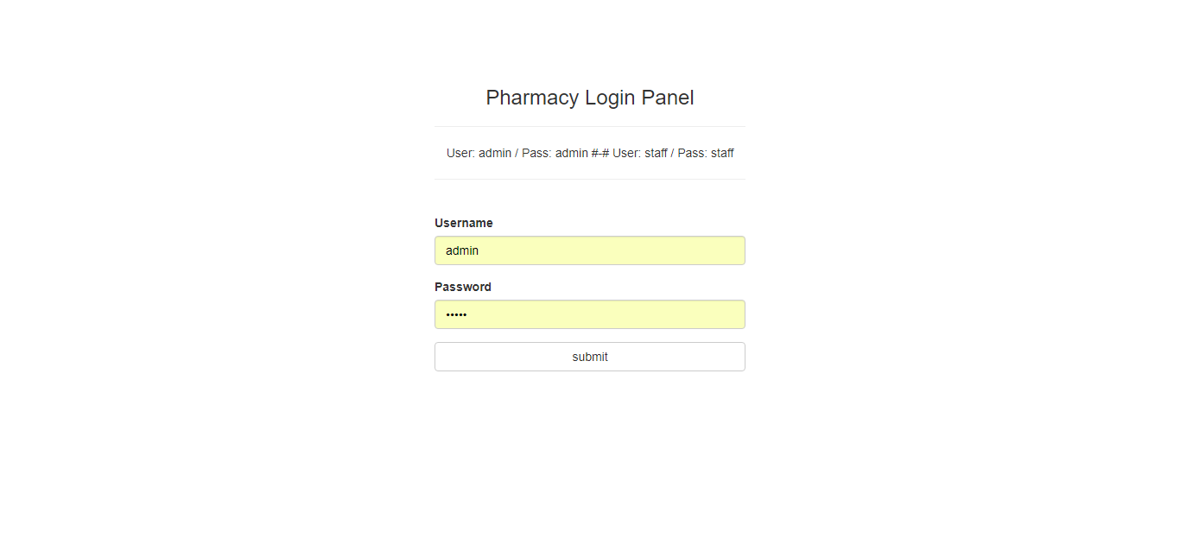Click the masked password dots

[x=457, y=313]
